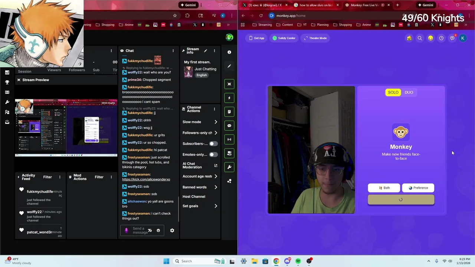Open Streaming bookmarks folder in right browser

click(262, 25)
